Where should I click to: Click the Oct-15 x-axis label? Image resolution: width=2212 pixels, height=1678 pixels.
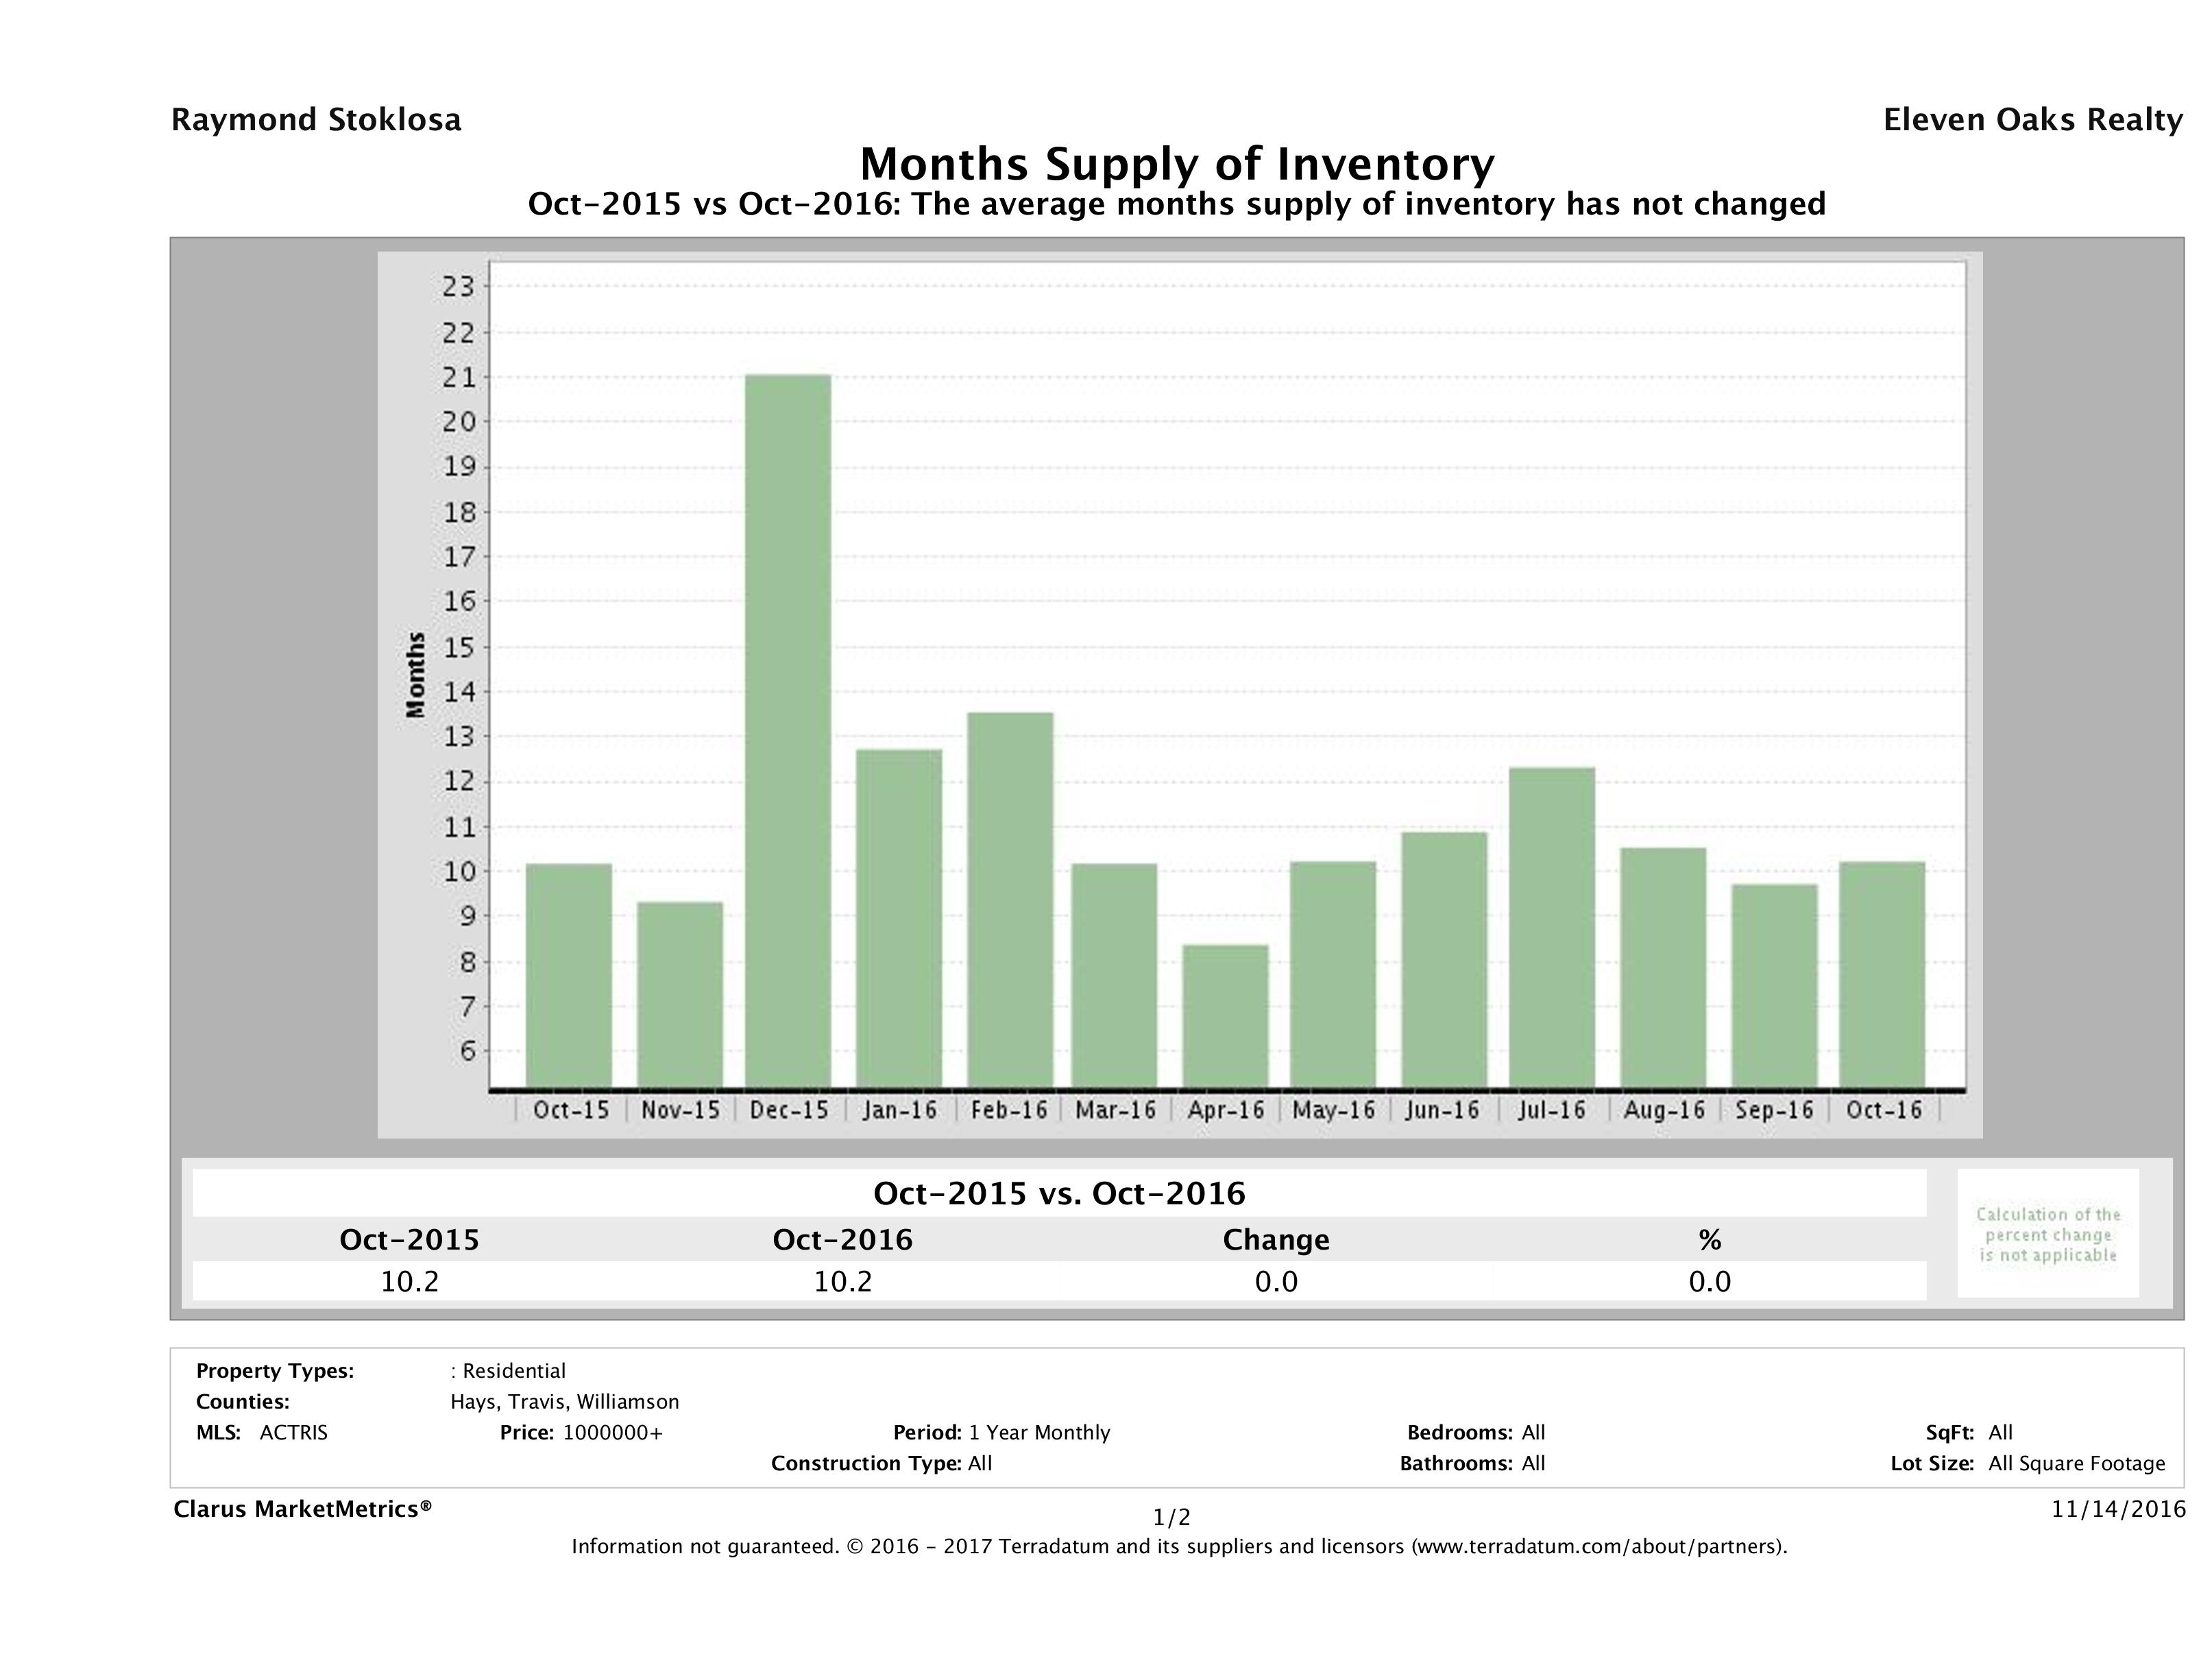[571, 1110]
